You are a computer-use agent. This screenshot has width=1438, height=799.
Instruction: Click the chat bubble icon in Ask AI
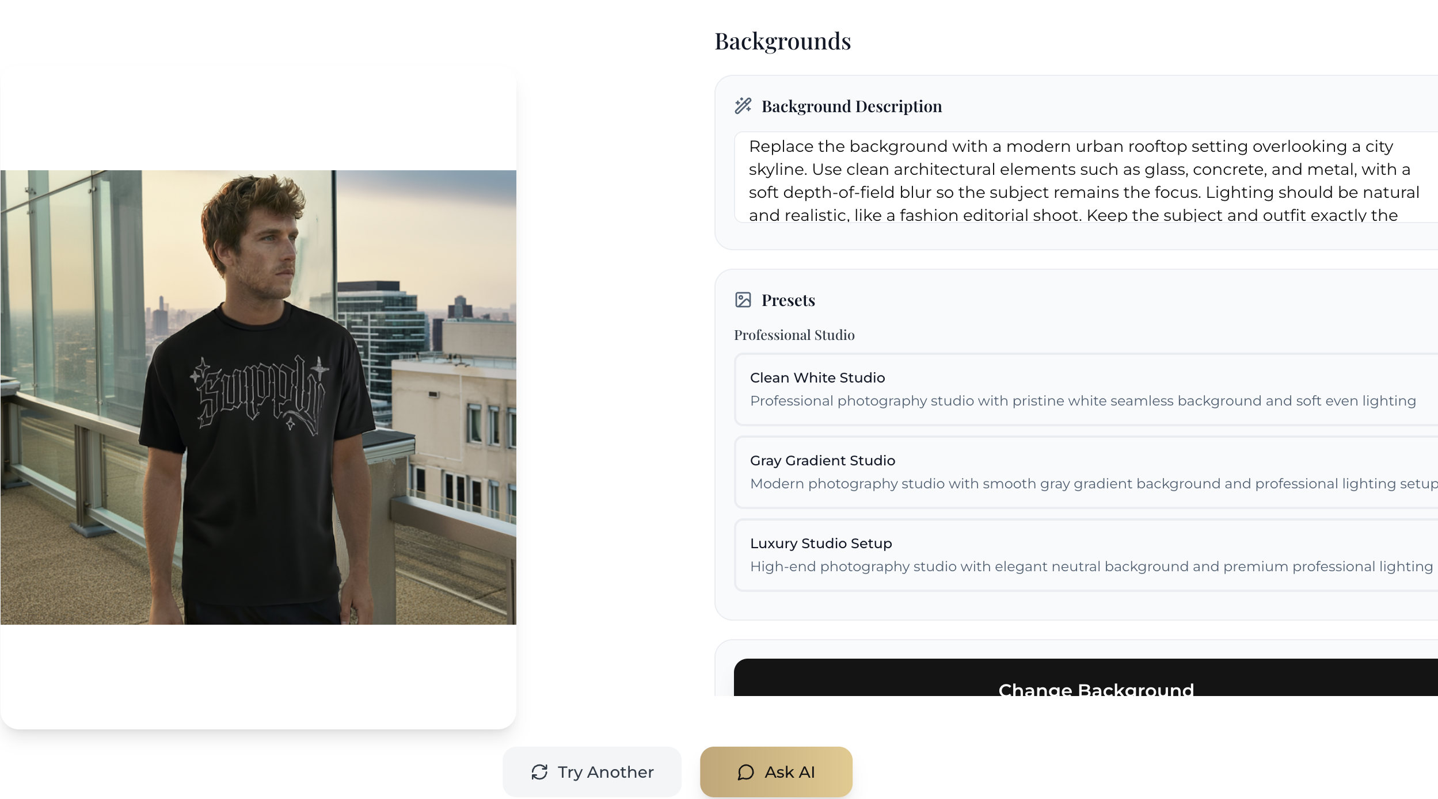[x=745, y=772]
